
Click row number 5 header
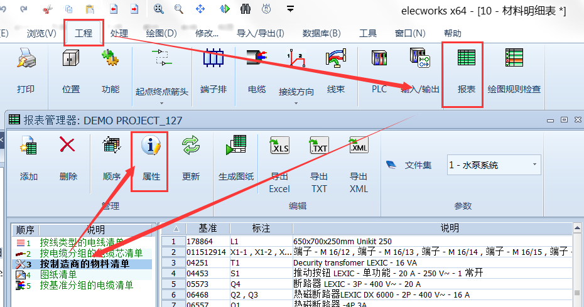pyautogui.click(x=173, y=284)
